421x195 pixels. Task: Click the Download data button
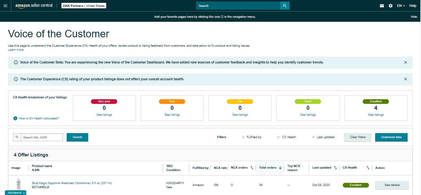[391, 137]
